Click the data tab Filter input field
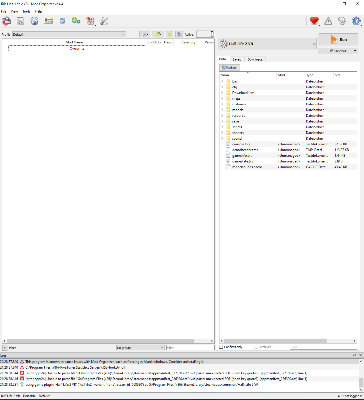 [323, 347]
